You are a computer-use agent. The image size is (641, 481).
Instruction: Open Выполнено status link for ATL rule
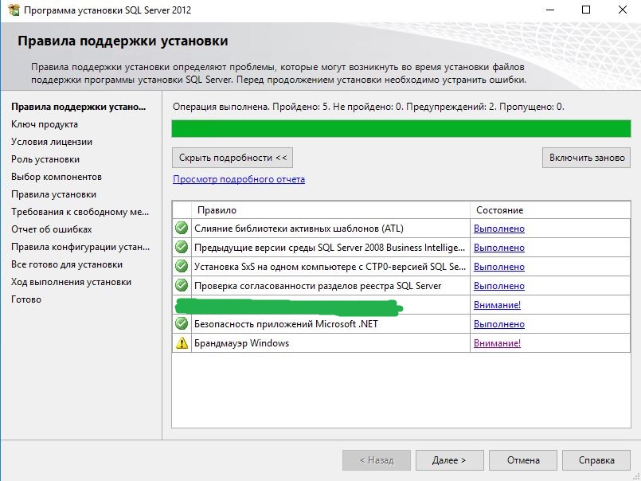coord(498,229)
